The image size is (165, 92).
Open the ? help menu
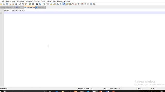72,1
